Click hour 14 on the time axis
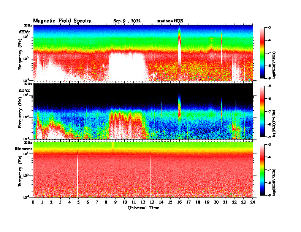 tap(161, 202)
